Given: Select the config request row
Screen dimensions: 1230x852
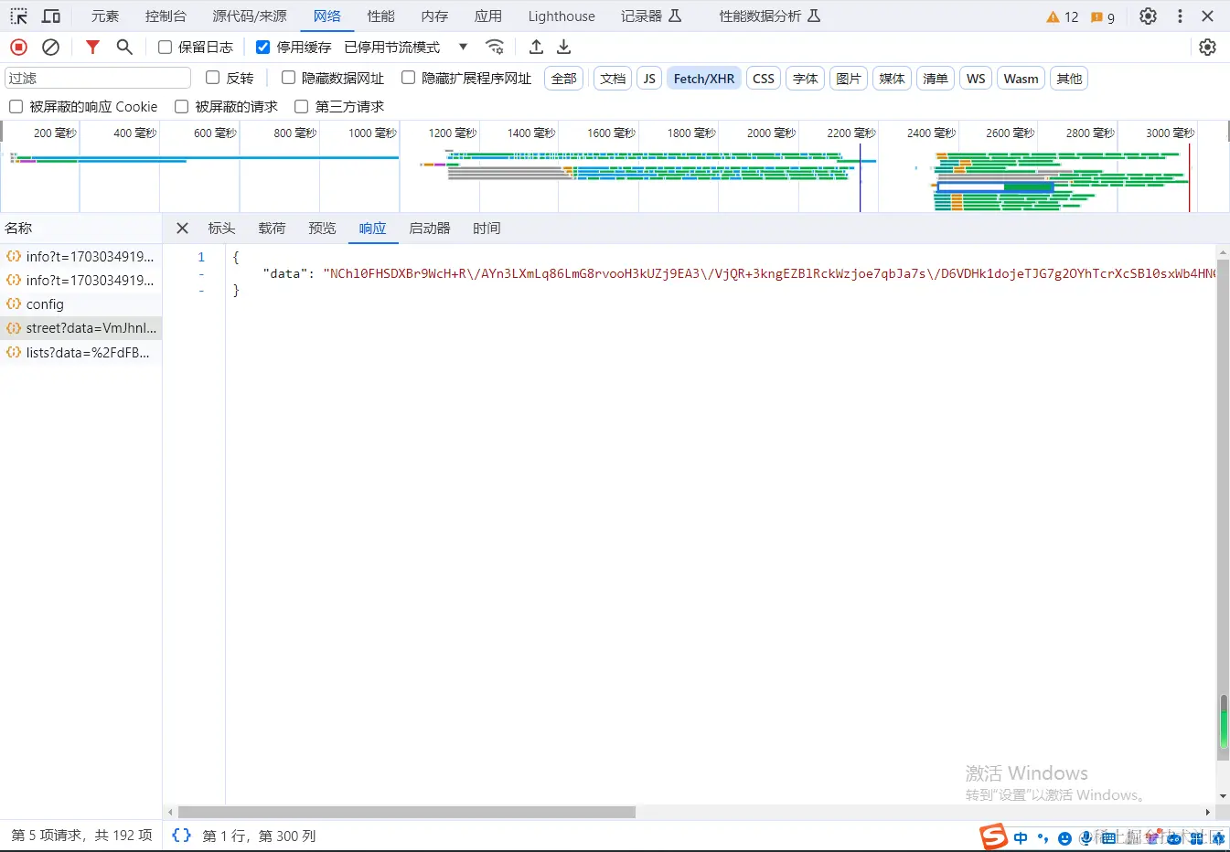Looking at the screenshot, I should coord(81,304).
